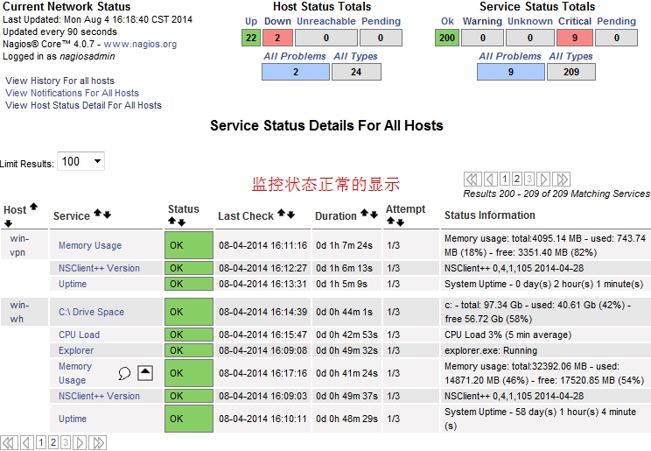Click service Pending count box
This screenshot has height=451, width=651.
(617, 38)
